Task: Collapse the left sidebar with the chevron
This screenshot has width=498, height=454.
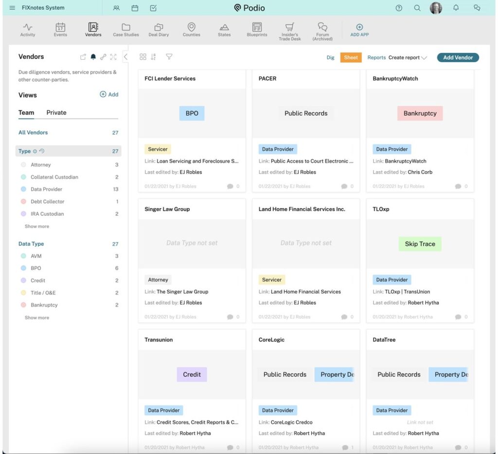Action: pyautogui.click(x=126, y=57)
